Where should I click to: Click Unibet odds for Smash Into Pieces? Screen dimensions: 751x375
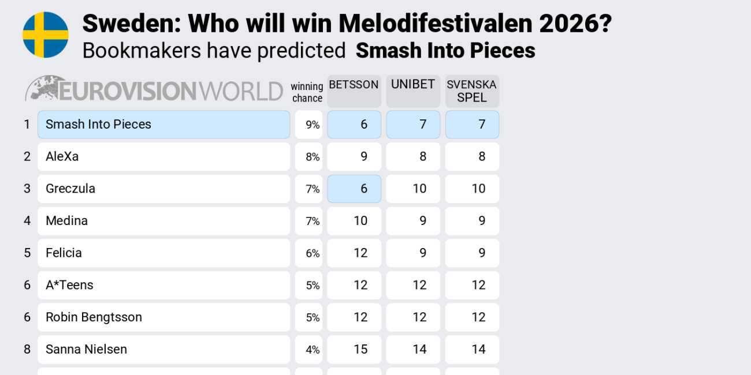coord(413,125)
